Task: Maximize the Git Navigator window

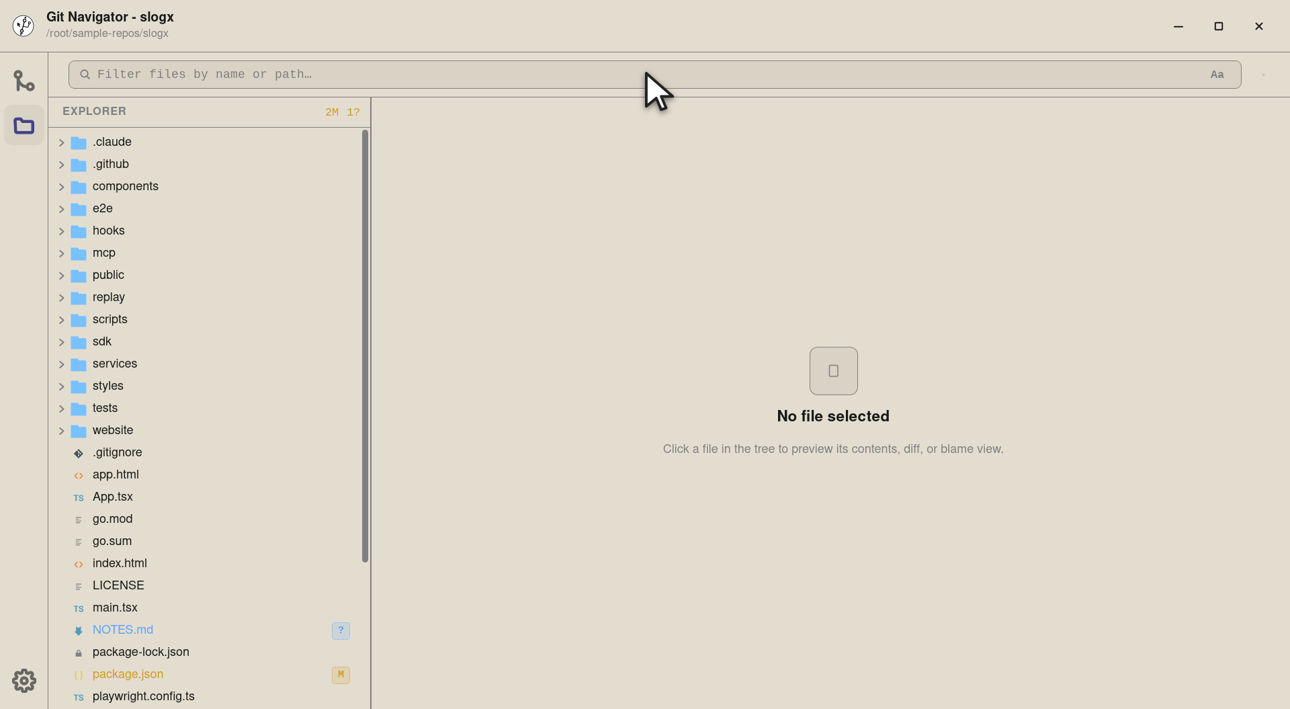Action: click(x=1219, y=26)
